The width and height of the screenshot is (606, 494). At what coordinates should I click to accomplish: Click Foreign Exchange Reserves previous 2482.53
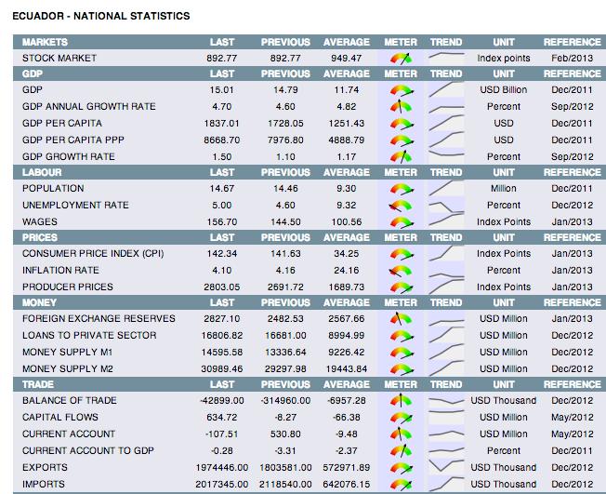click(285, 319)
